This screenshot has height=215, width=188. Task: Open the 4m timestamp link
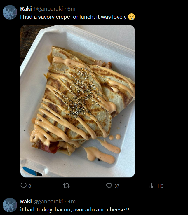pos(72,202)
